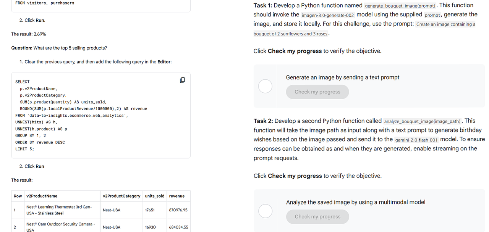Click the LIMIT 5 line in the query
This screenshot has width=489, height=232.
point(25,149)
